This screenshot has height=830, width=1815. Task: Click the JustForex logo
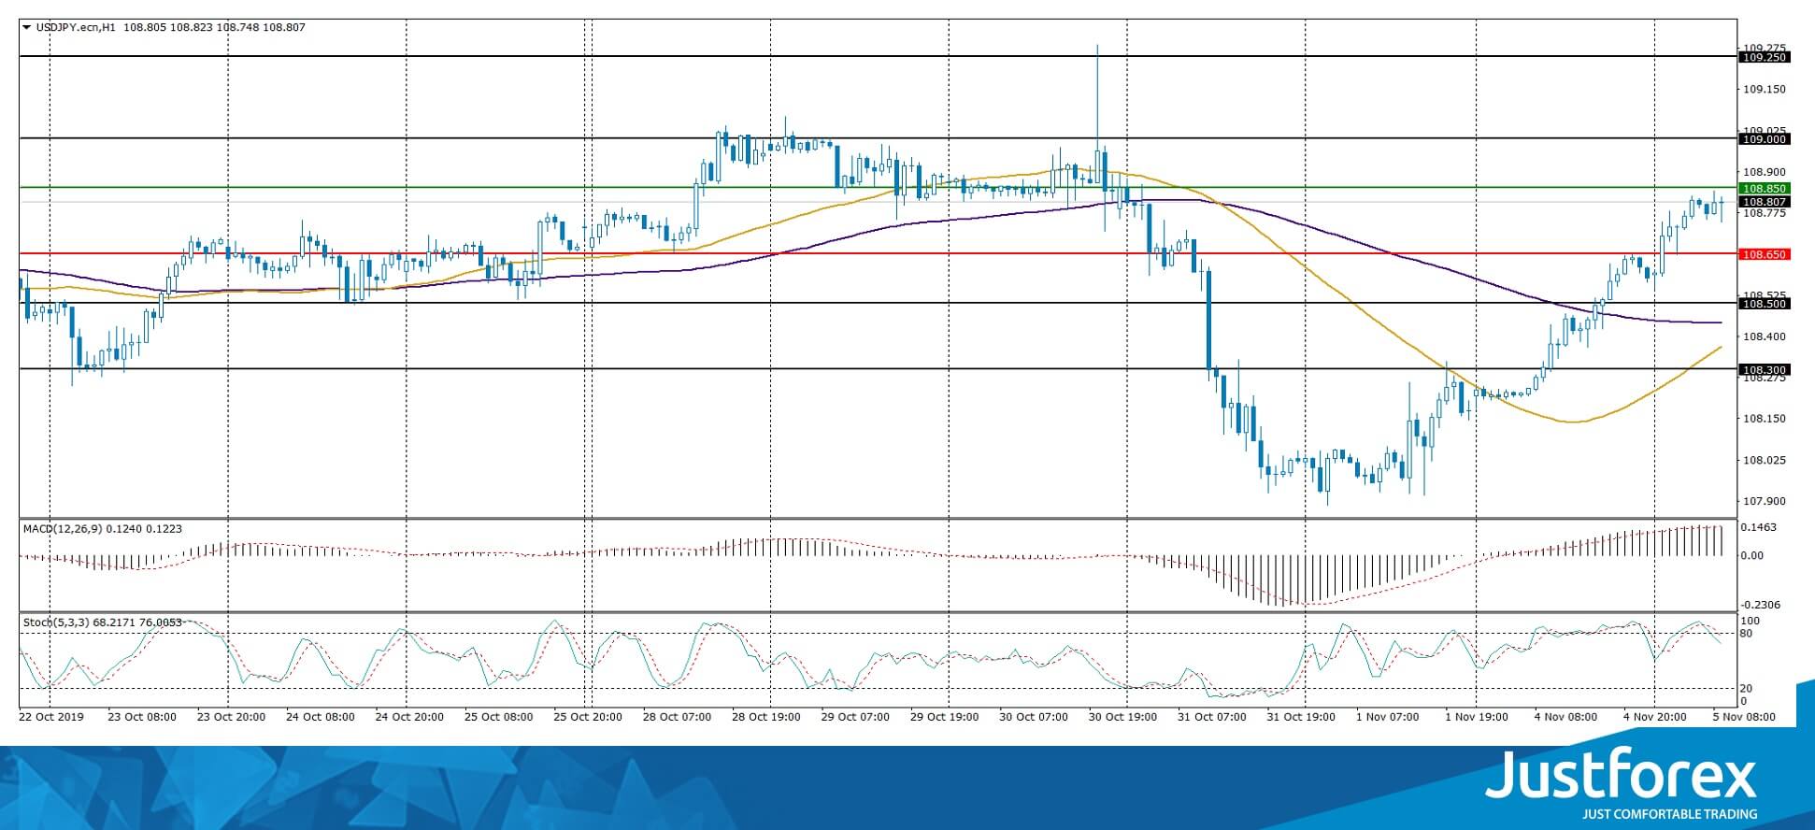pos(1622,776)
